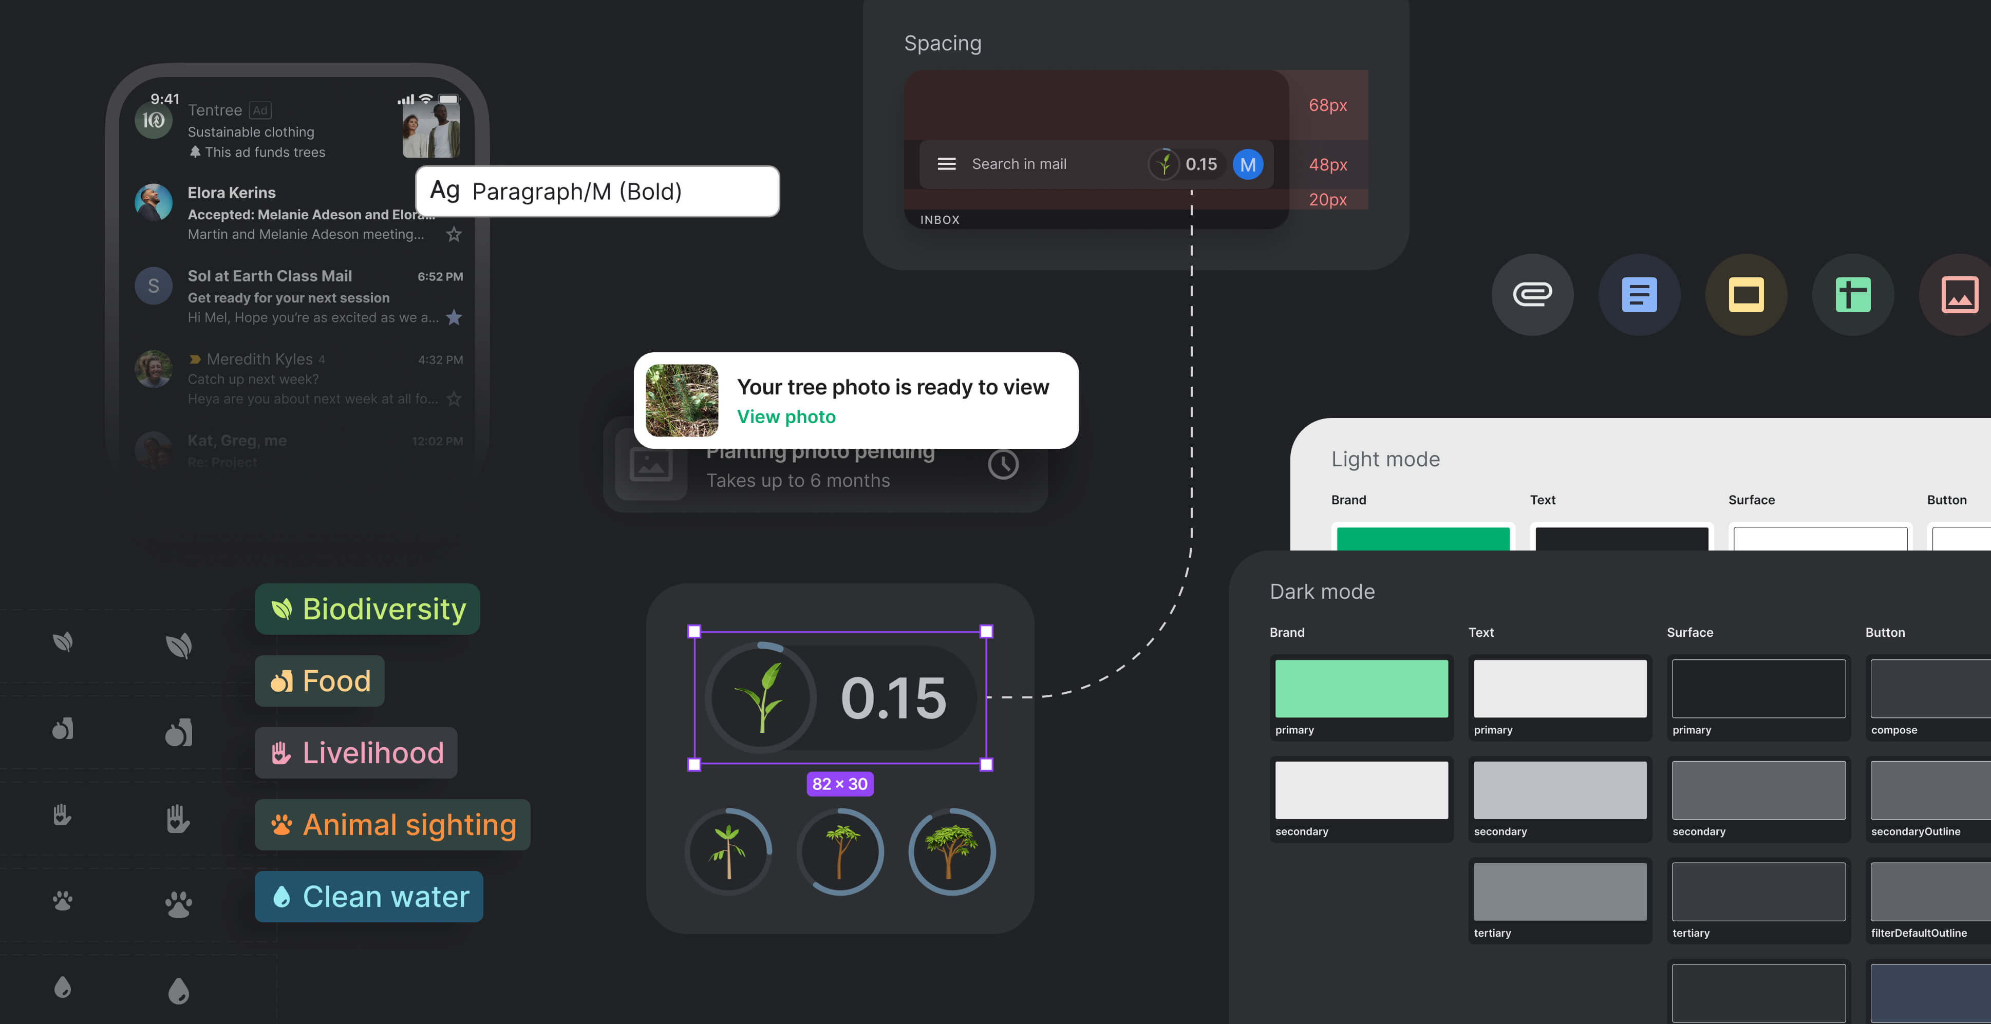Click the clock icon on Planting photo pending

(x=1003, y=464)
